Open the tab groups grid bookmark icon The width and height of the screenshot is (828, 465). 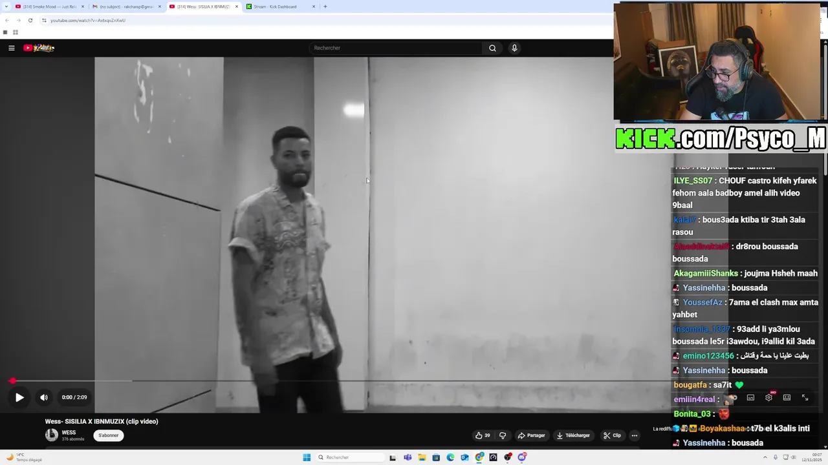point(16,32)
